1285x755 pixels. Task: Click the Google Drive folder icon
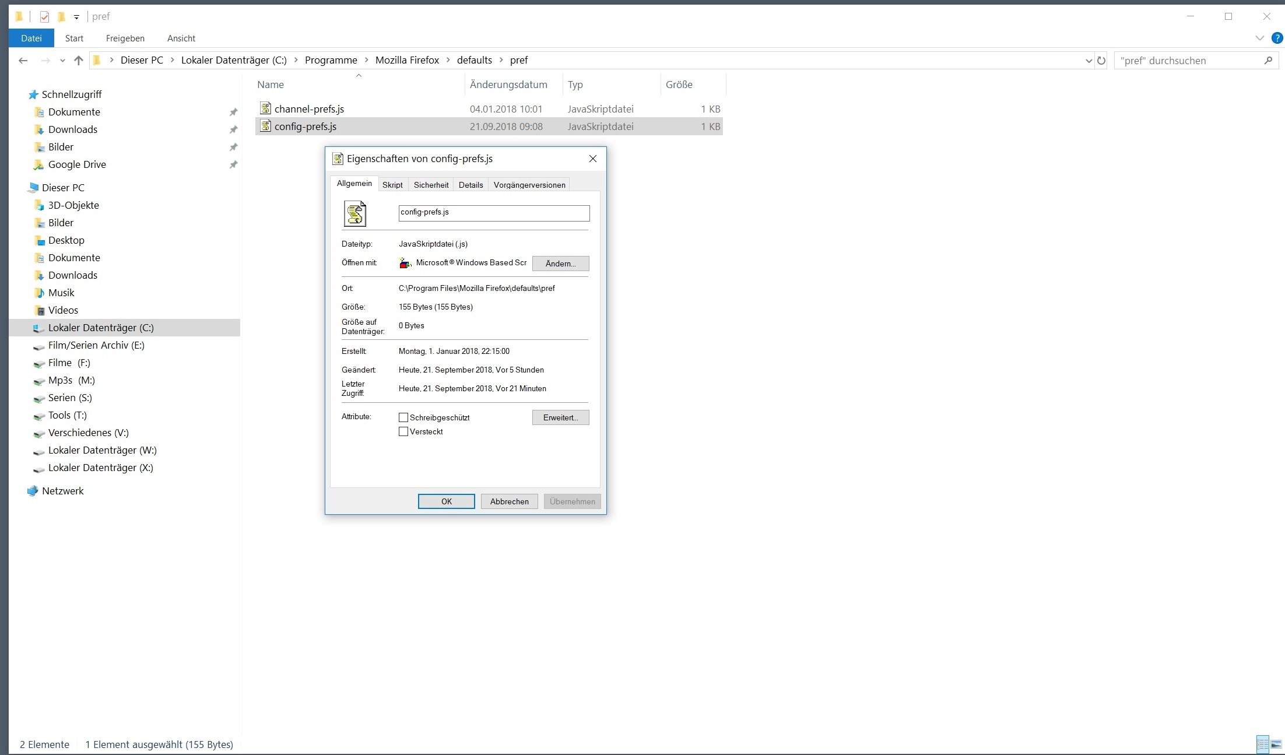(x=38, y=164)
